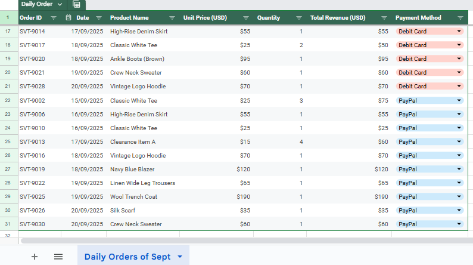Click the Payment Method header text

418,18
